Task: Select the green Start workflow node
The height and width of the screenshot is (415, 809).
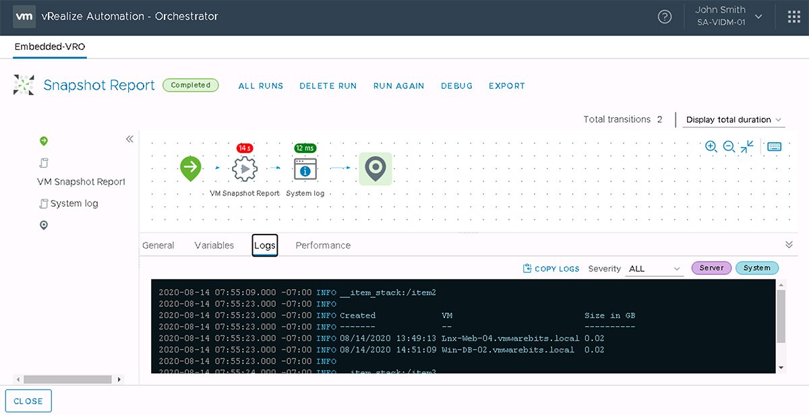Action: [191, 168]
